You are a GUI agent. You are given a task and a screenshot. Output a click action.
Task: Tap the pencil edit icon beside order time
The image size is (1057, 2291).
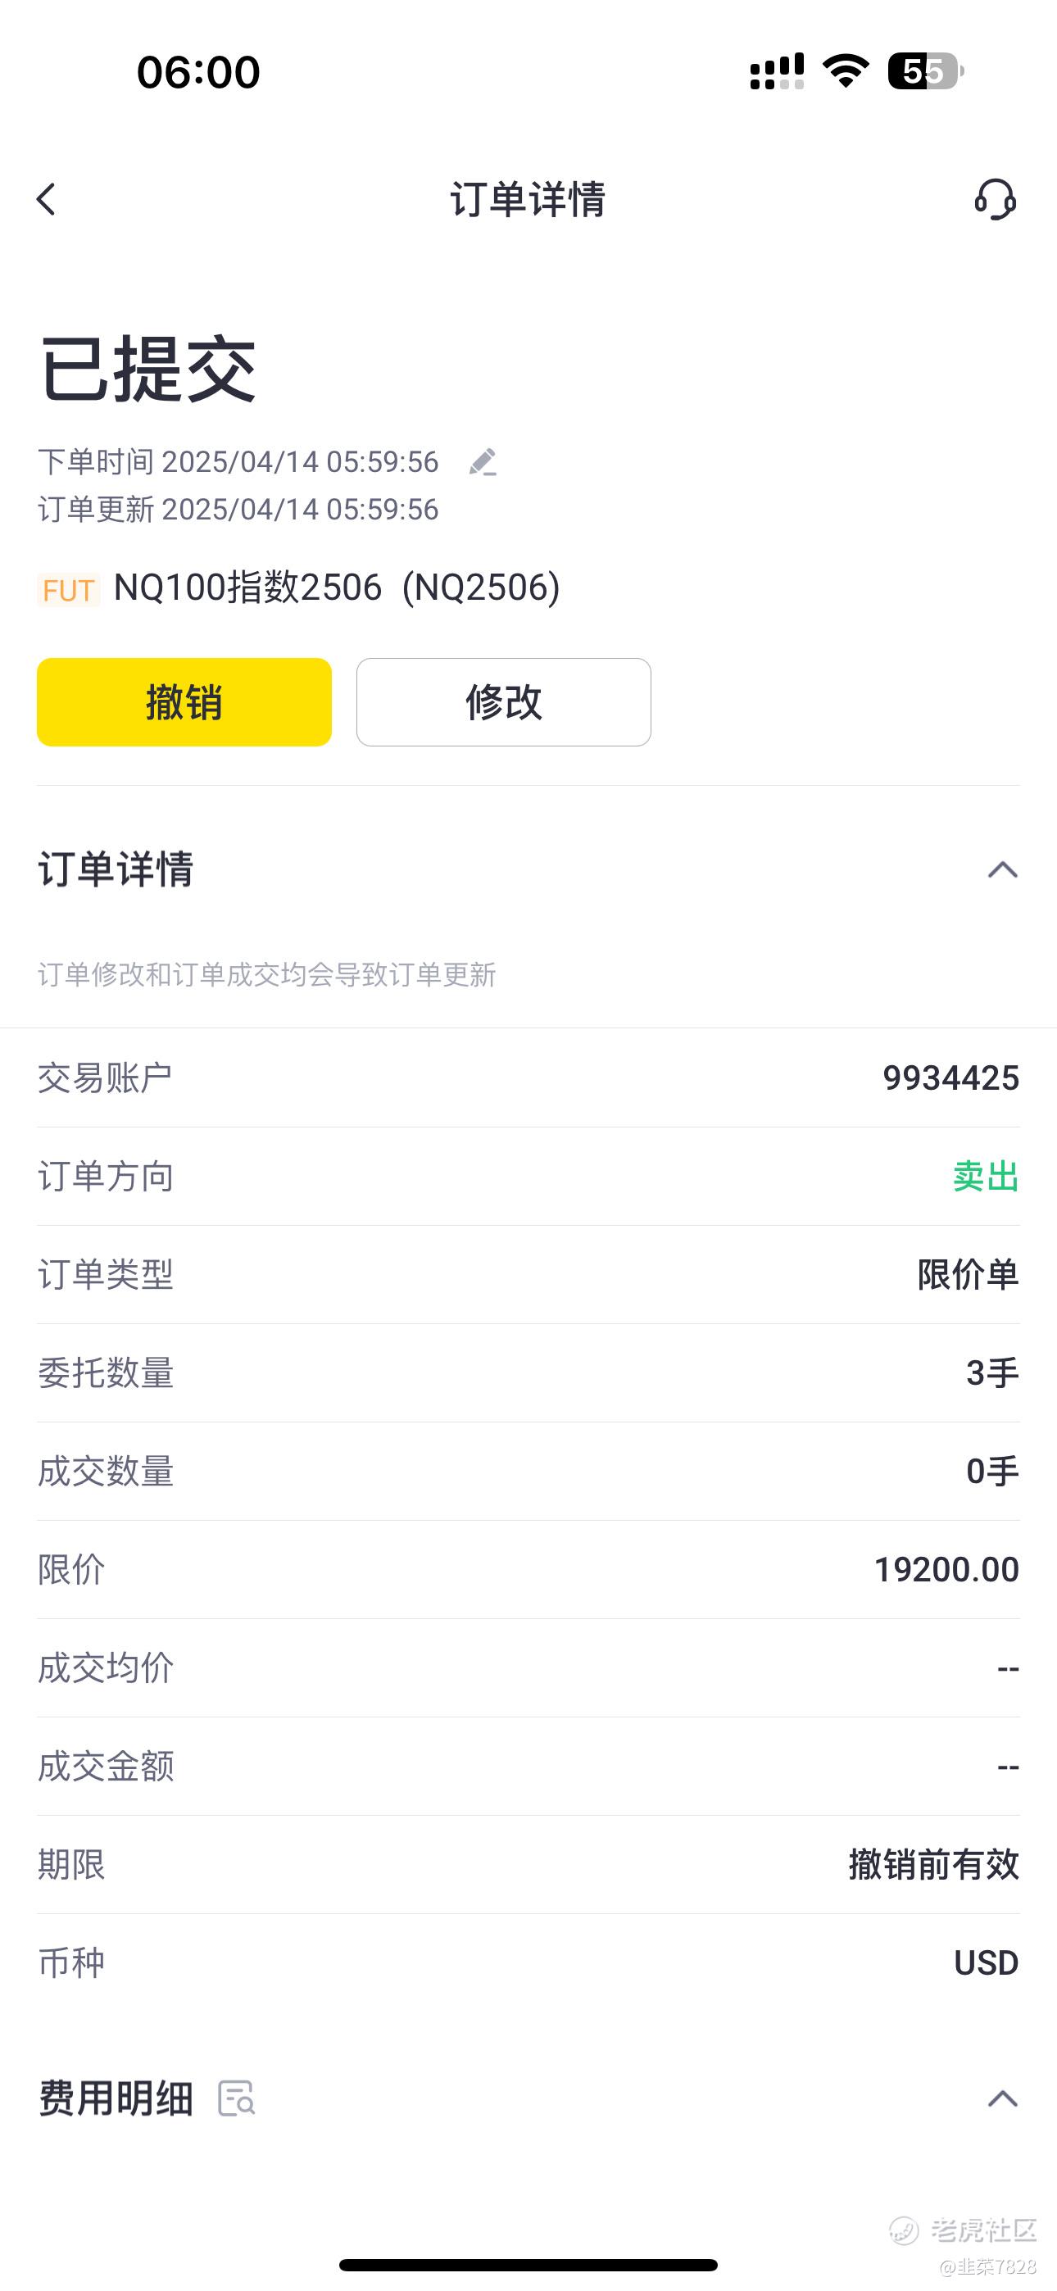coord(483,461)
